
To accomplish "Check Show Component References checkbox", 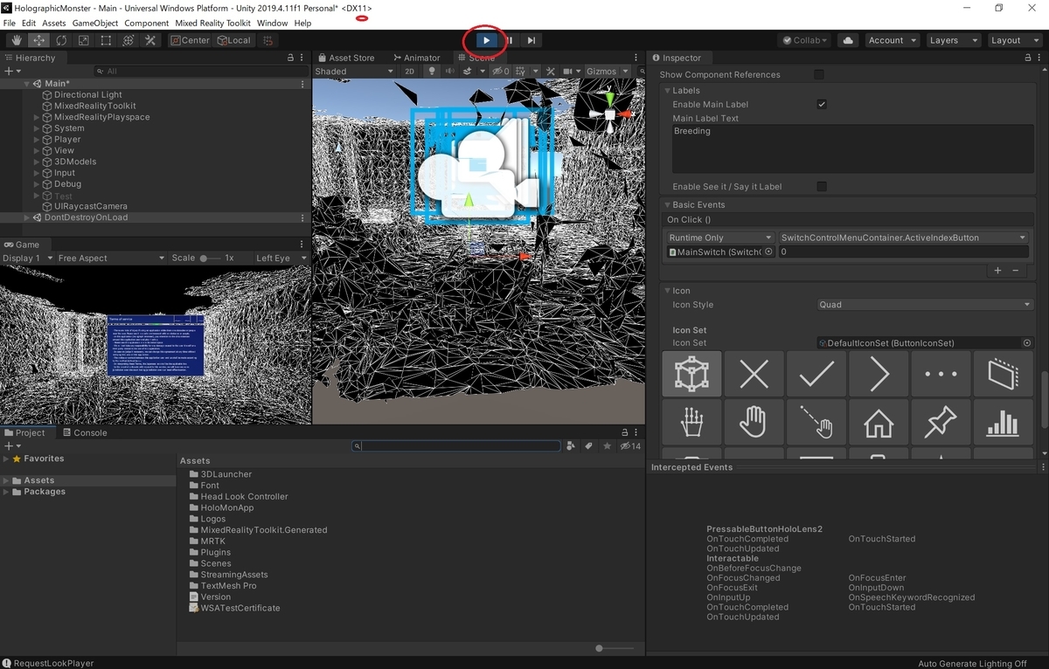I will point(819,74).
